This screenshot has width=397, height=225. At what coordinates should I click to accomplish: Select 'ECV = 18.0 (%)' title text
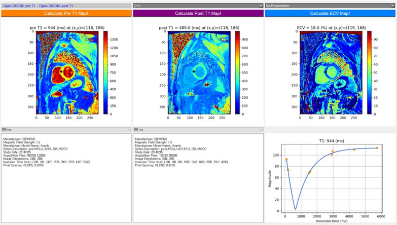point(312,28)
